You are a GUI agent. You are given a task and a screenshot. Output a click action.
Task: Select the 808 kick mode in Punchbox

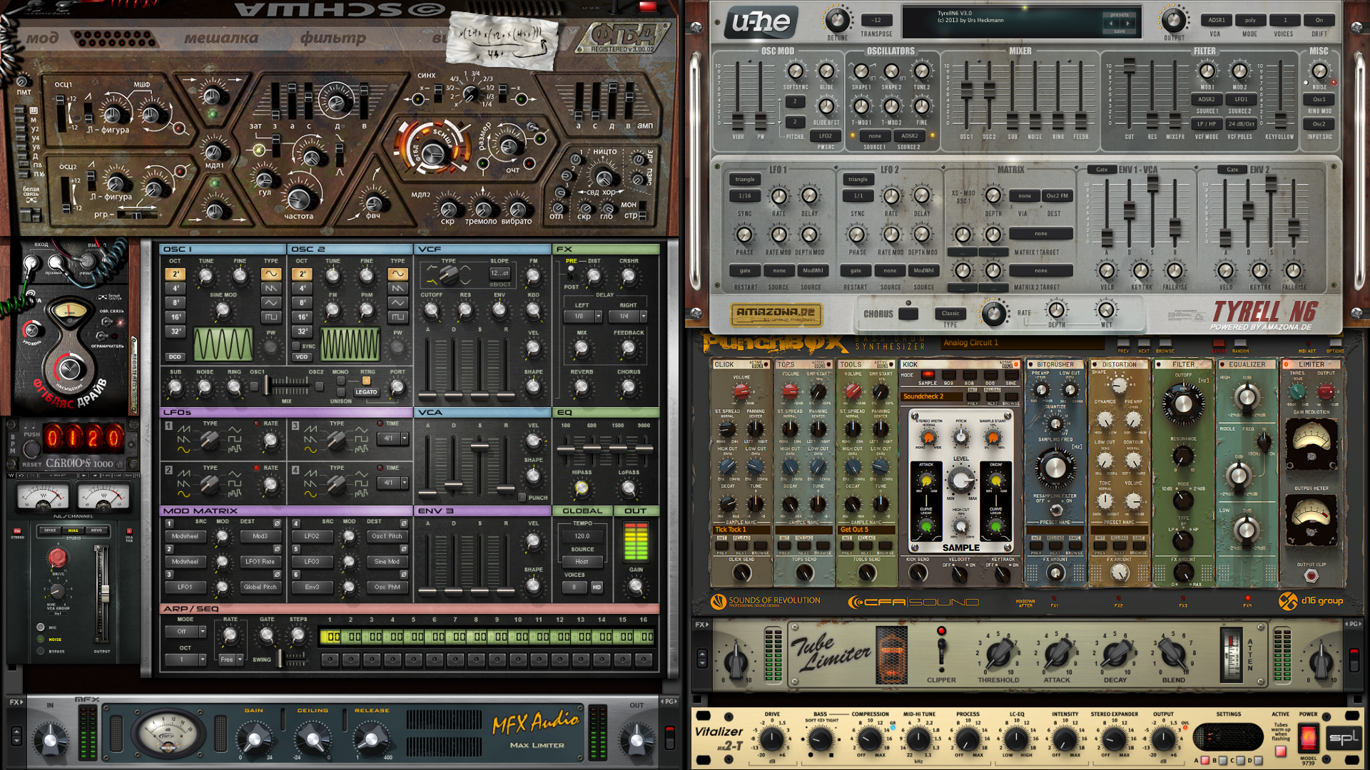(969, 376)
